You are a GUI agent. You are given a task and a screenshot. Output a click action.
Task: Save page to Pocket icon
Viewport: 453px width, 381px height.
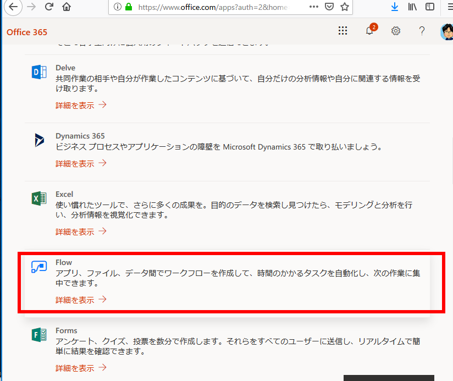click(329, 7)
